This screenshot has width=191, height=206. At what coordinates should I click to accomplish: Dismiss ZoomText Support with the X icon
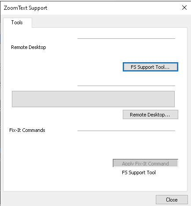(184, 7)
